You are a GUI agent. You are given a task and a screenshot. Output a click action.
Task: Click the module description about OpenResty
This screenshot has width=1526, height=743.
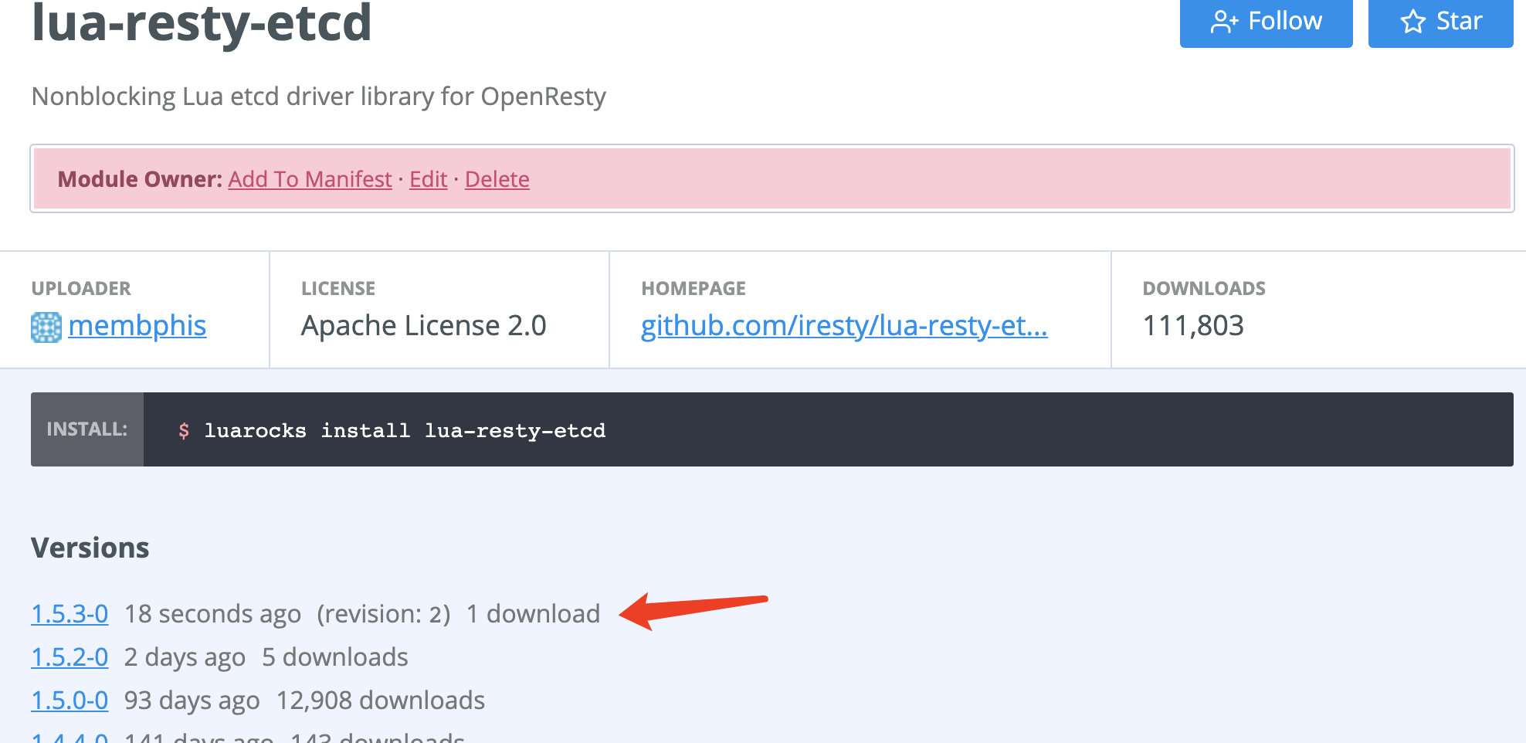[x=319, y=97]
